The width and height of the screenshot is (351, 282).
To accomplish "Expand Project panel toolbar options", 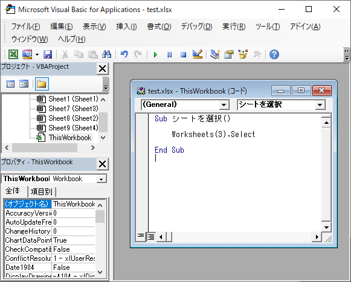I will (x=106, y=84).
